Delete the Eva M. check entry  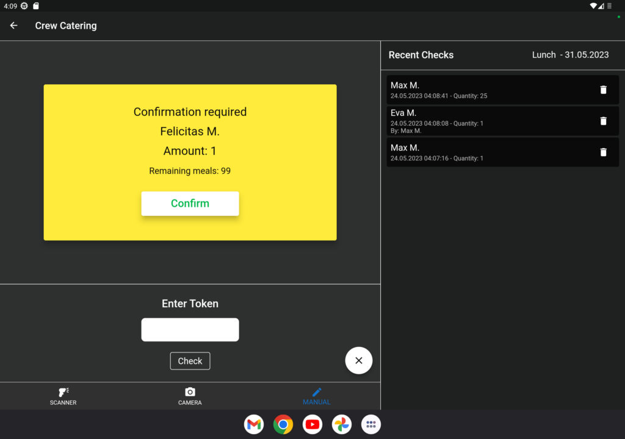click(x=603, y=121)
